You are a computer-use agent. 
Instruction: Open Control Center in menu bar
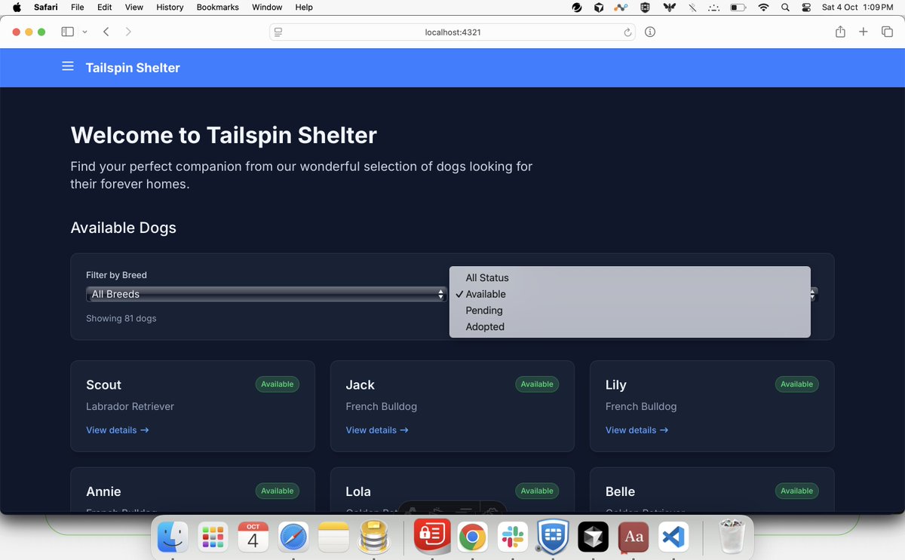pos(806,8)
